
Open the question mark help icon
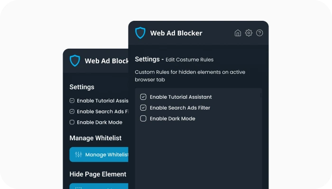259,33
